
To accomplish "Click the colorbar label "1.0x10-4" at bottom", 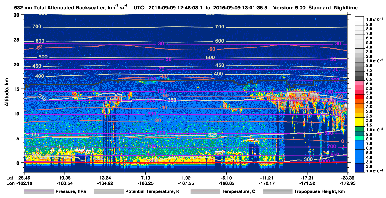I will click(375, 171).
